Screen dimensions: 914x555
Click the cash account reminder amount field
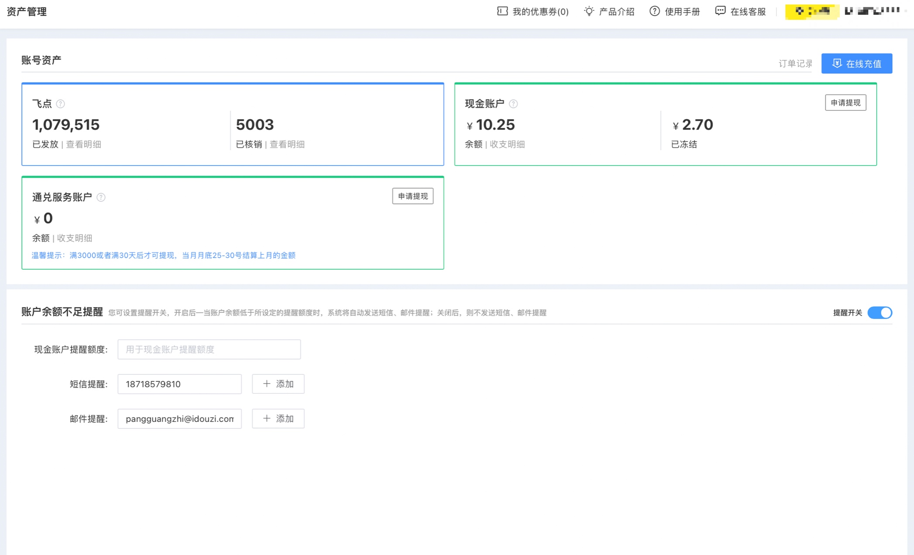(209, 349)
